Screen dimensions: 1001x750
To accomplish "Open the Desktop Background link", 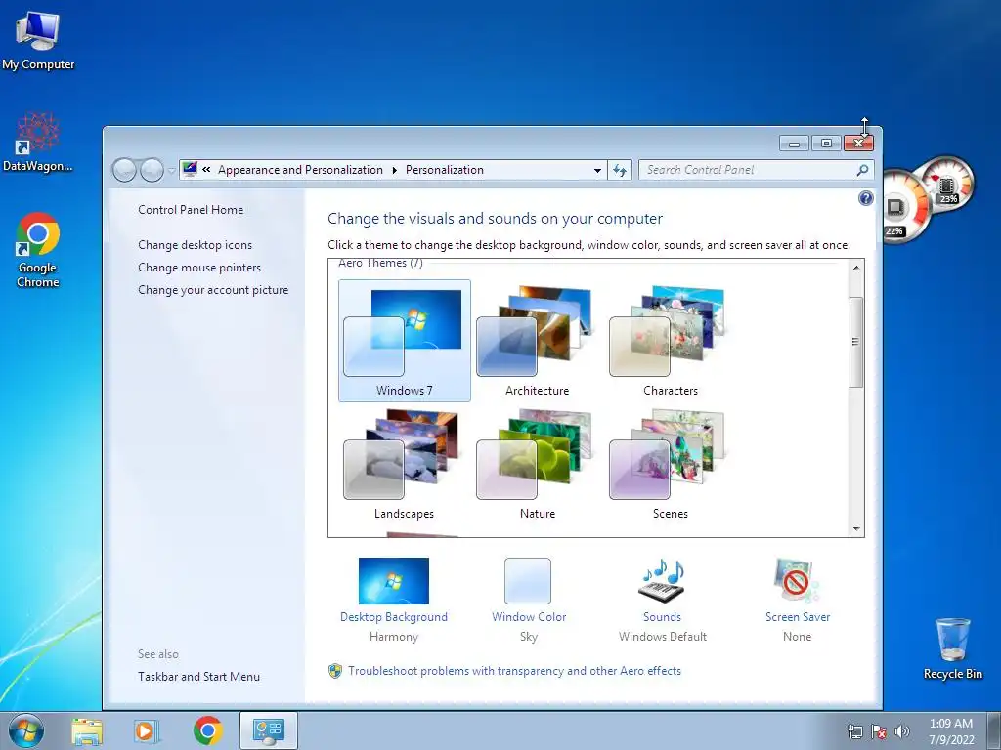I will (394, 617).
